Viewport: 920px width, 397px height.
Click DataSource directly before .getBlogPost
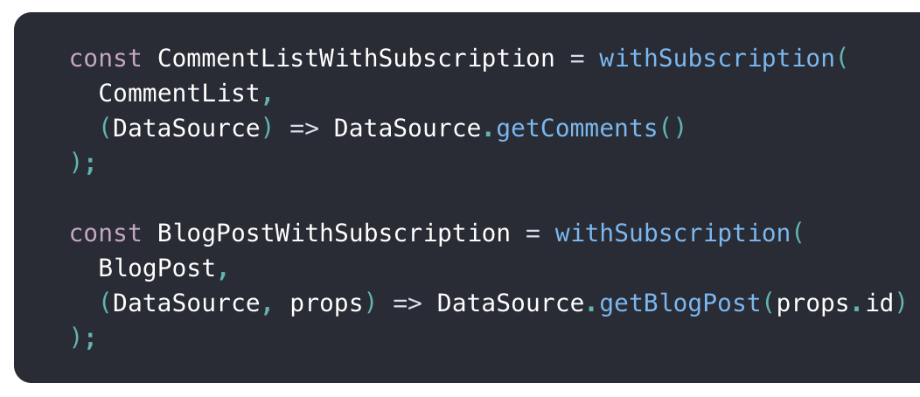(510, 303)
